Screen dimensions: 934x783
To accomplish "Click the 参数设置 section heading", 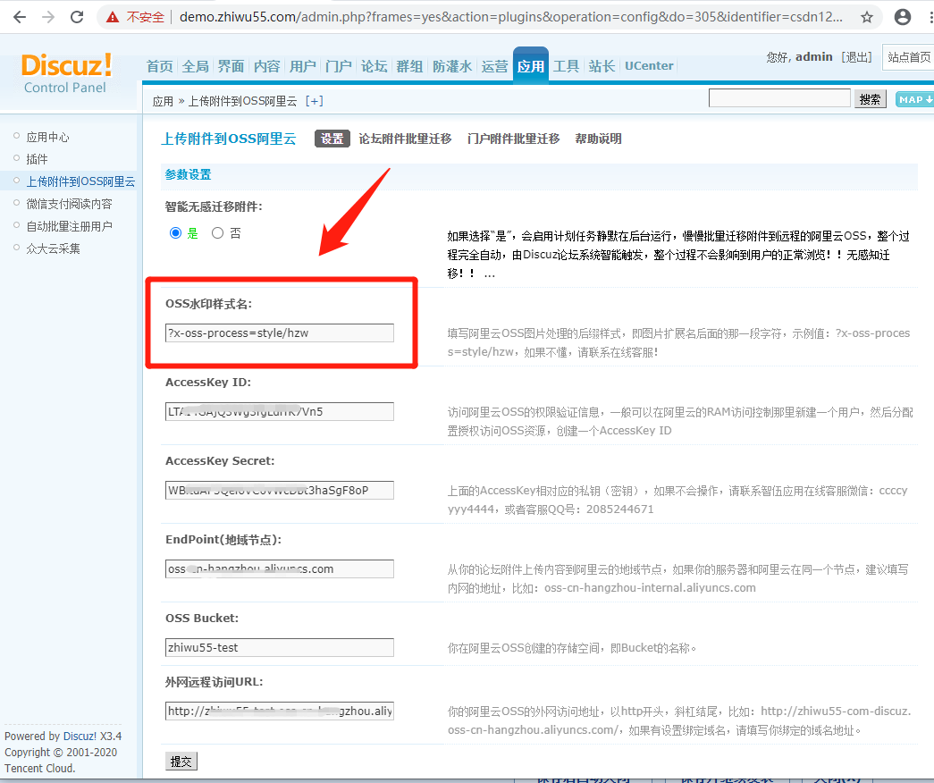I will (x=189, y=174).
